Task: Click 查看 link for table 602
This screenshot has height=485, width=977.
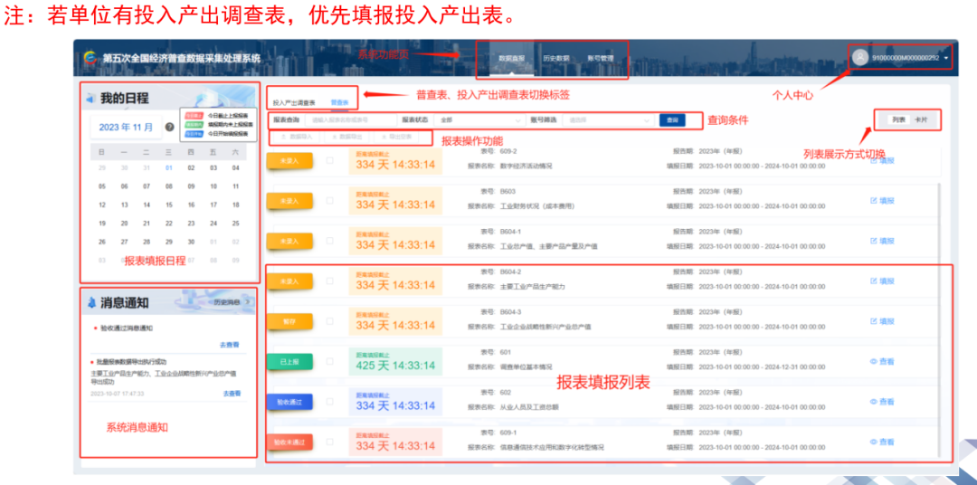Action: pyautogui.click(x=882, y=402)
